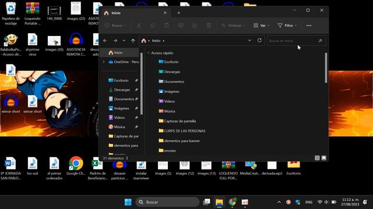Image resolution: width=373 pixels, height=209 pixels.
Task: Click the Paste icon in toolbar
Action: (167, 26)
